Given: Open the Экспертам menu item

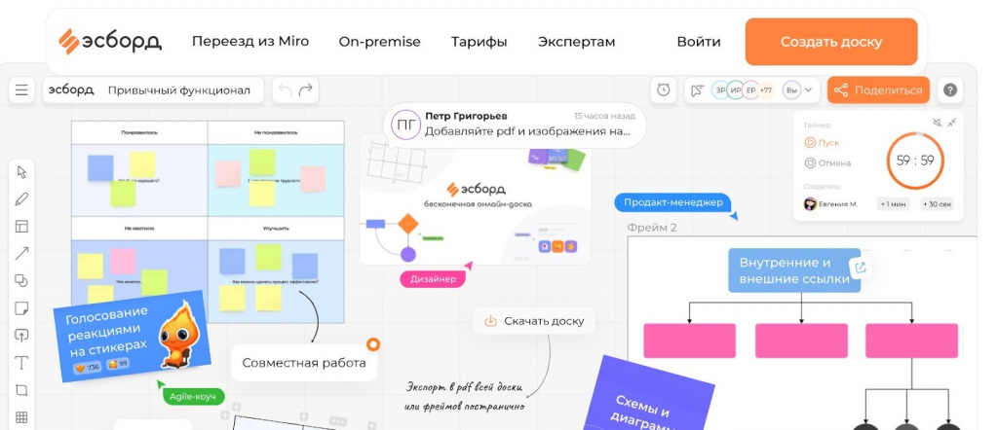Looking at the screenshot, I should pos(577,42).
